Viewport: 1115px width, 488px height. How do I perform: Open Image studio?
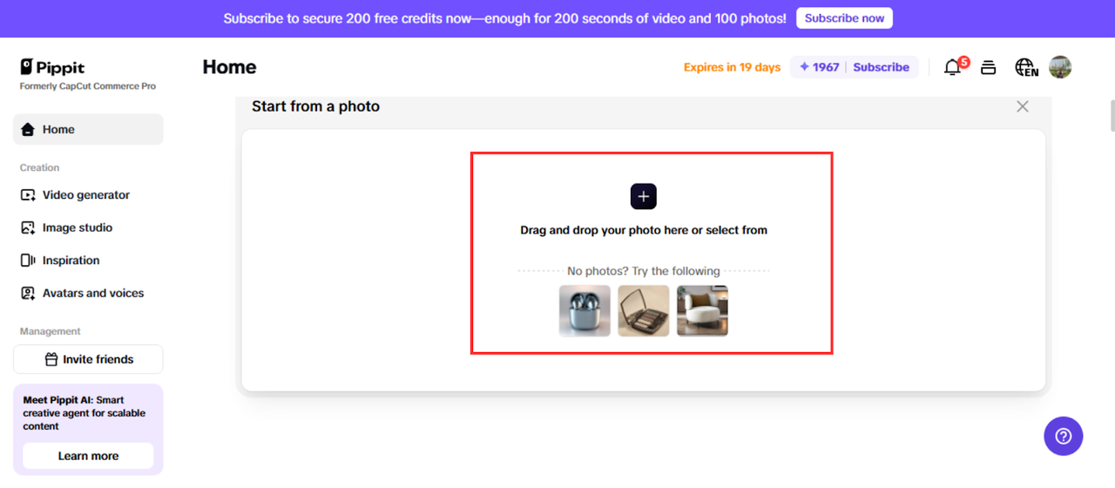(78, 227)
